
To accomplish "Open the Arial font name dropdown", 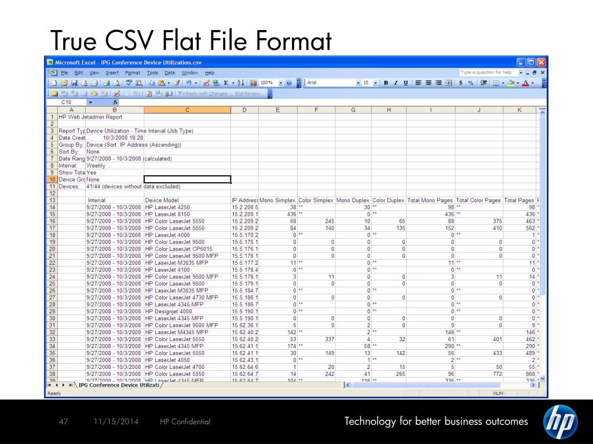I will click(x=358, y=83).
